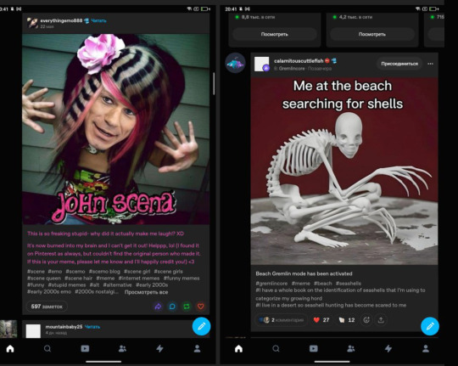Open beach skeleton meme image
The height and width of the screenshot is (366, 458).
click(x=344, y=172)
